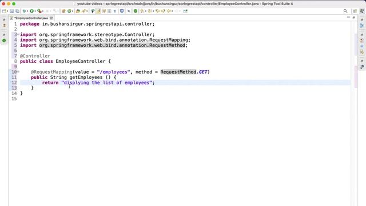Click the "/employees" string value
Viewport: 366px width, 206px height.
coord(113,72)
